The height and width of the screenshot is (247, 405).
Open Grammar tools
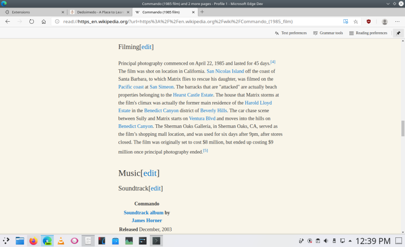pyautogui.click(x=328, y=33)
